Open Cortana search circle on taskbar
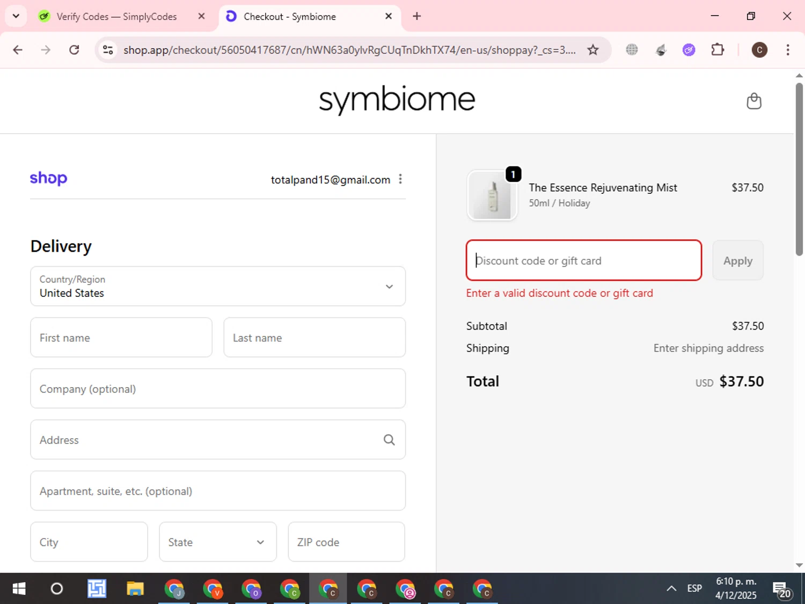Image resolution: width=805 pixels, height=604 pixels. 57,589
